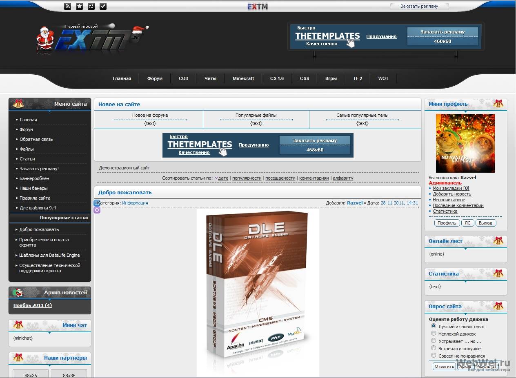The image size is (516, 378).
Task: Open "Мои закладки" link
Action: pyautogui.click(x=451, y=188)
